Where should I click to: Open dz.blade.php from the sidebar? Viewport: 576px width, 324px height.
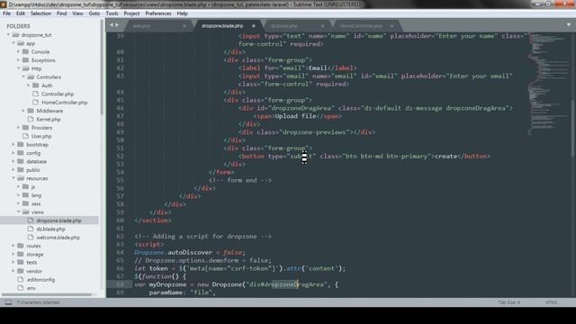(50, 229)
